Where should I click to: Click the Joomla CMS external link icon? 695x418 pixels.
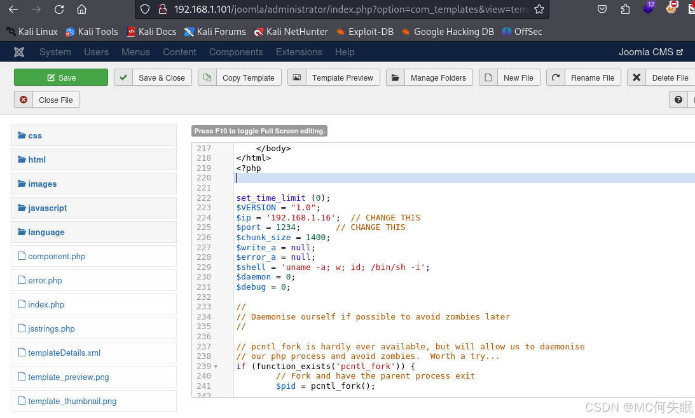tap(680, 52)
